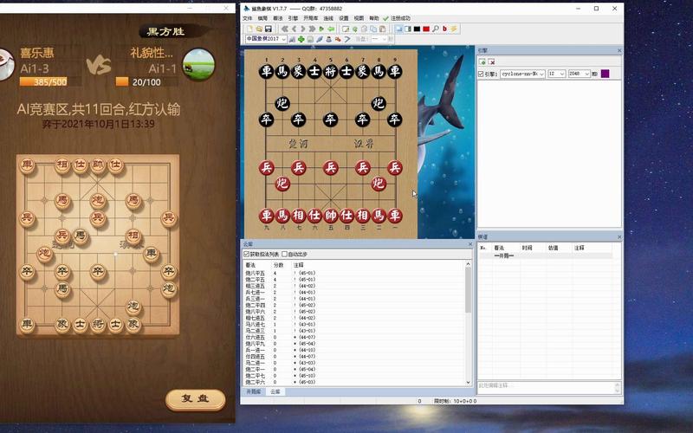Open the 帮助 menu
This screenshot has height=433, width=693.
coord(374,18)
